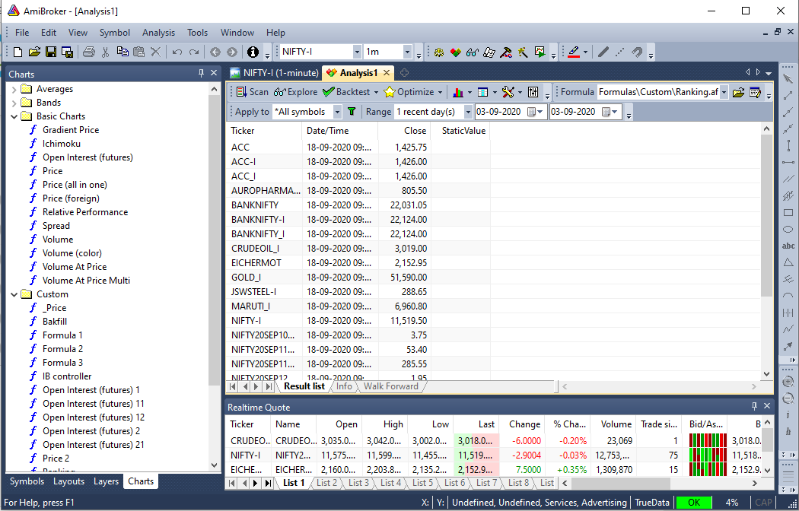Click the pink eraser draw-color icon
The height and width of the screenshot is (511, 799).
574,52
